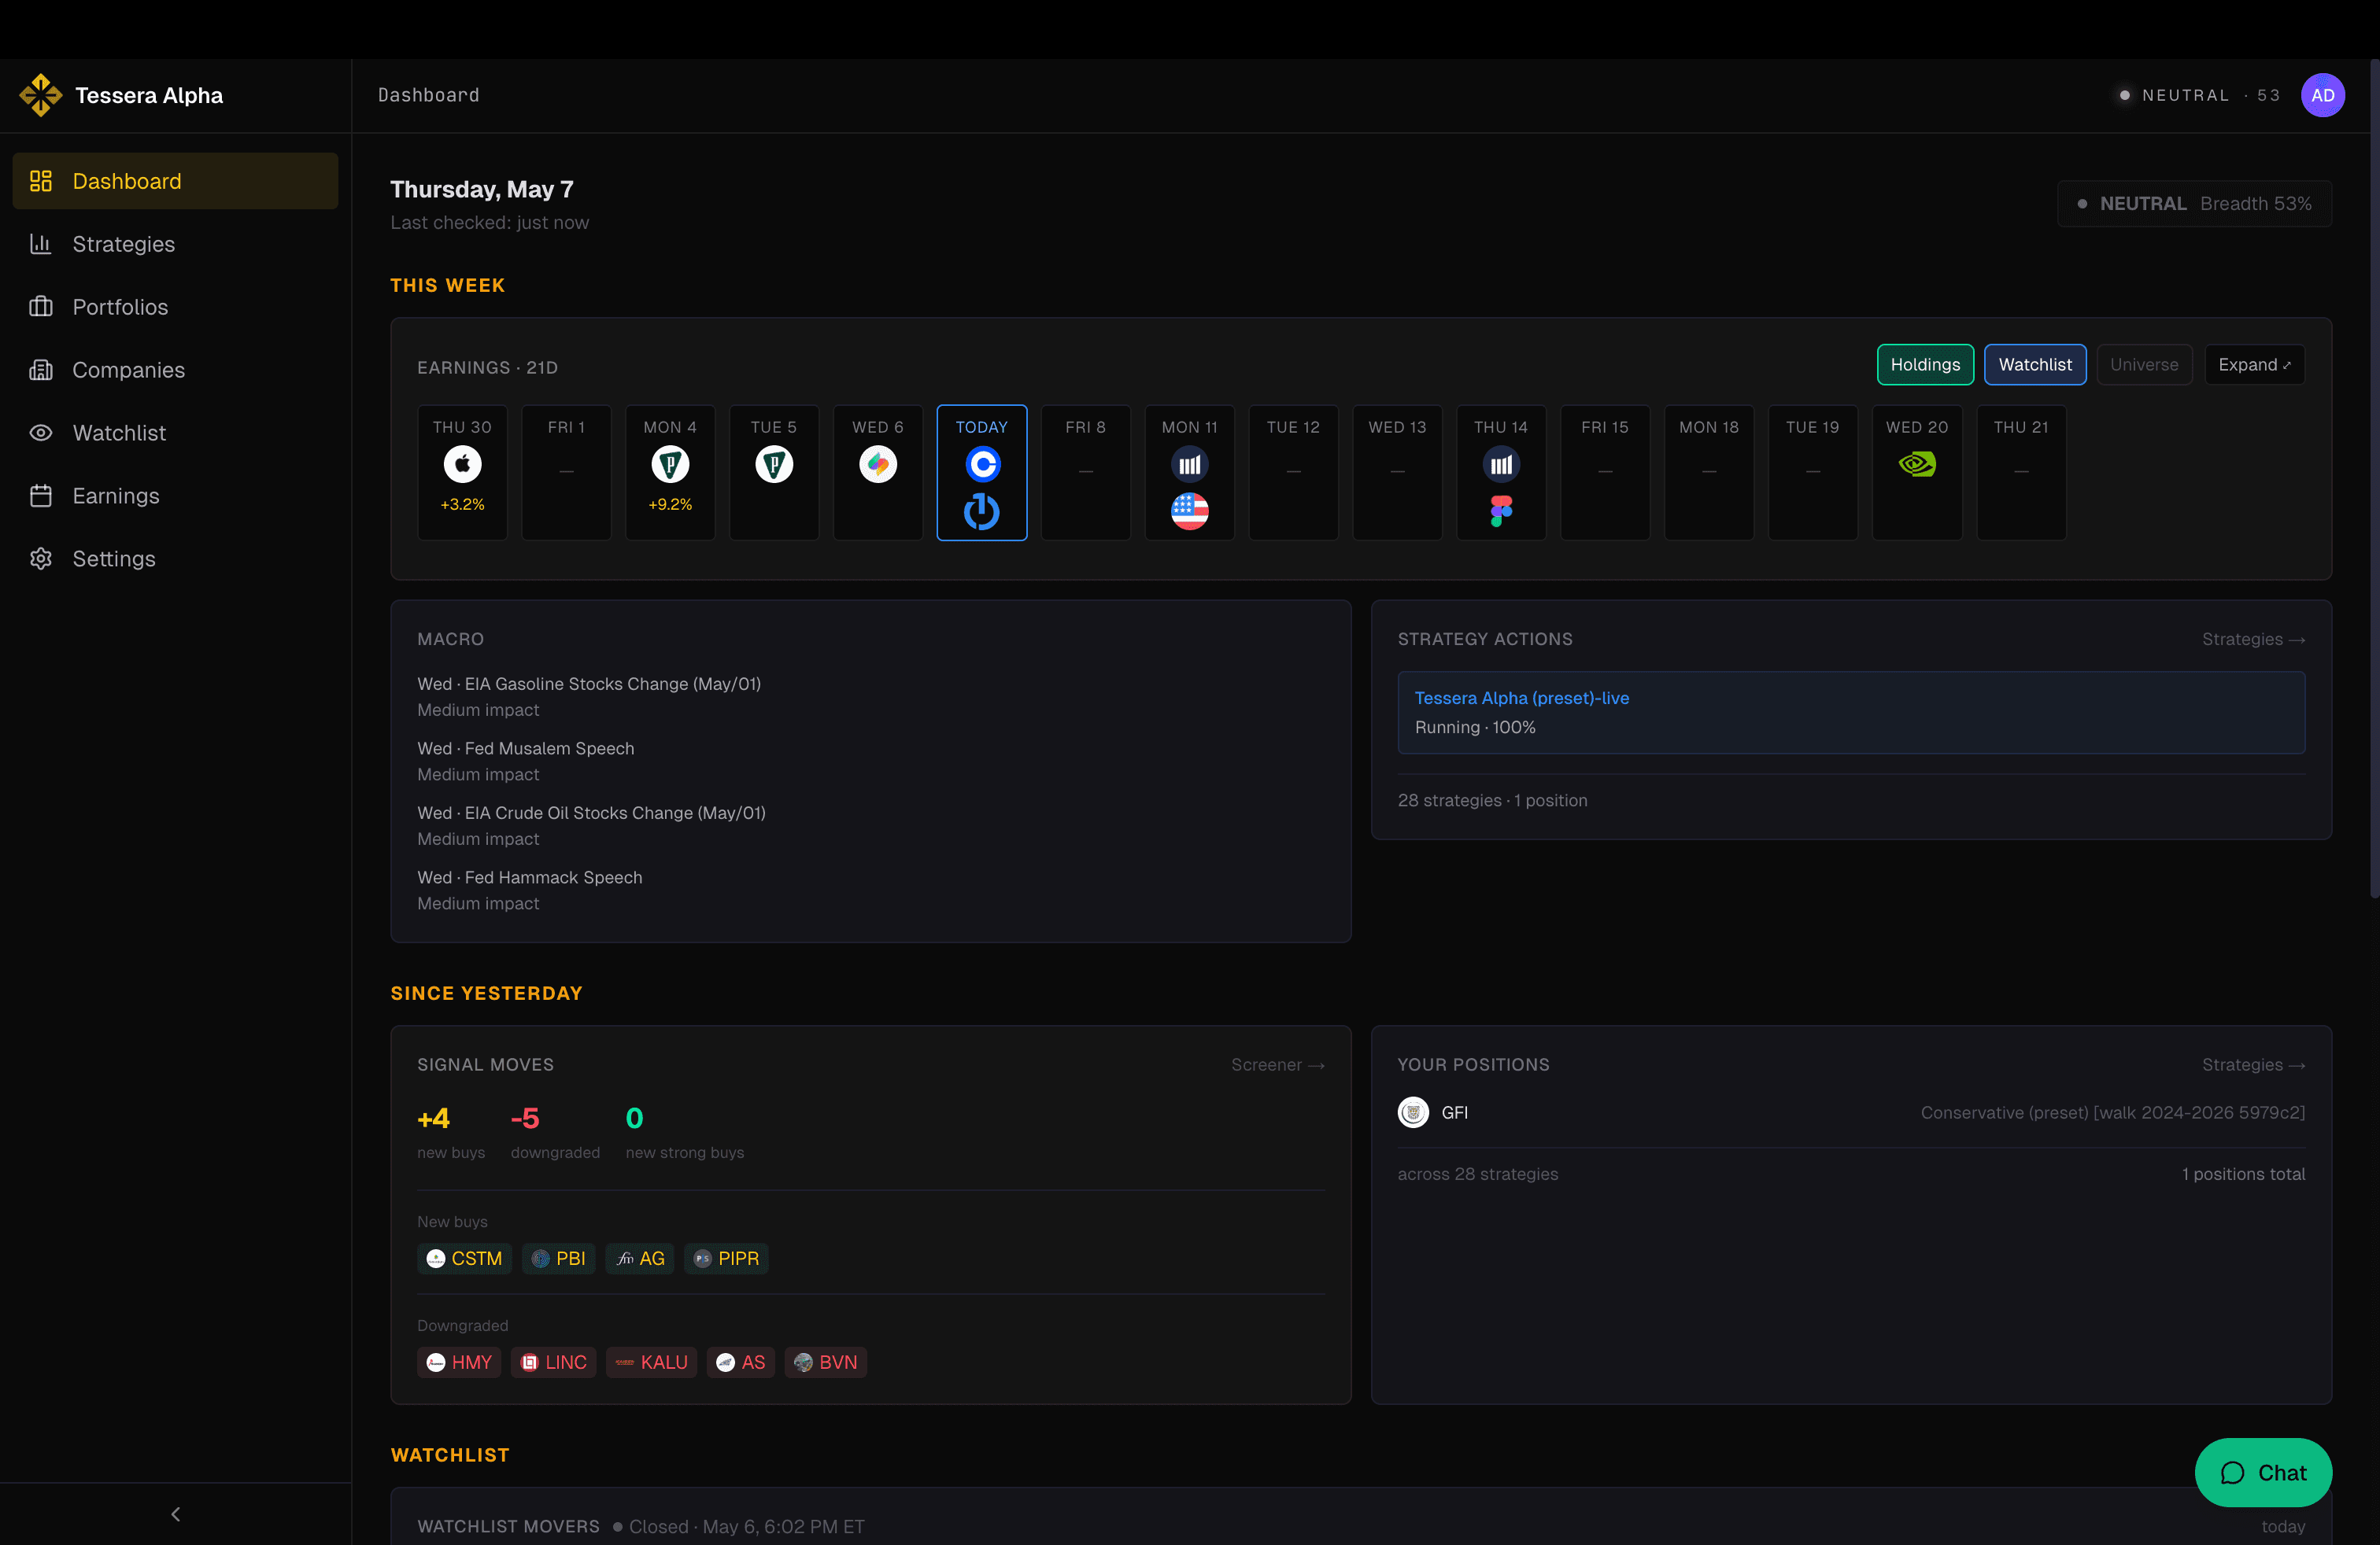This screenshot has width=2380, height=1545.
Task: Open Watchlist in the sidebar menu
Action: point(175,433)
